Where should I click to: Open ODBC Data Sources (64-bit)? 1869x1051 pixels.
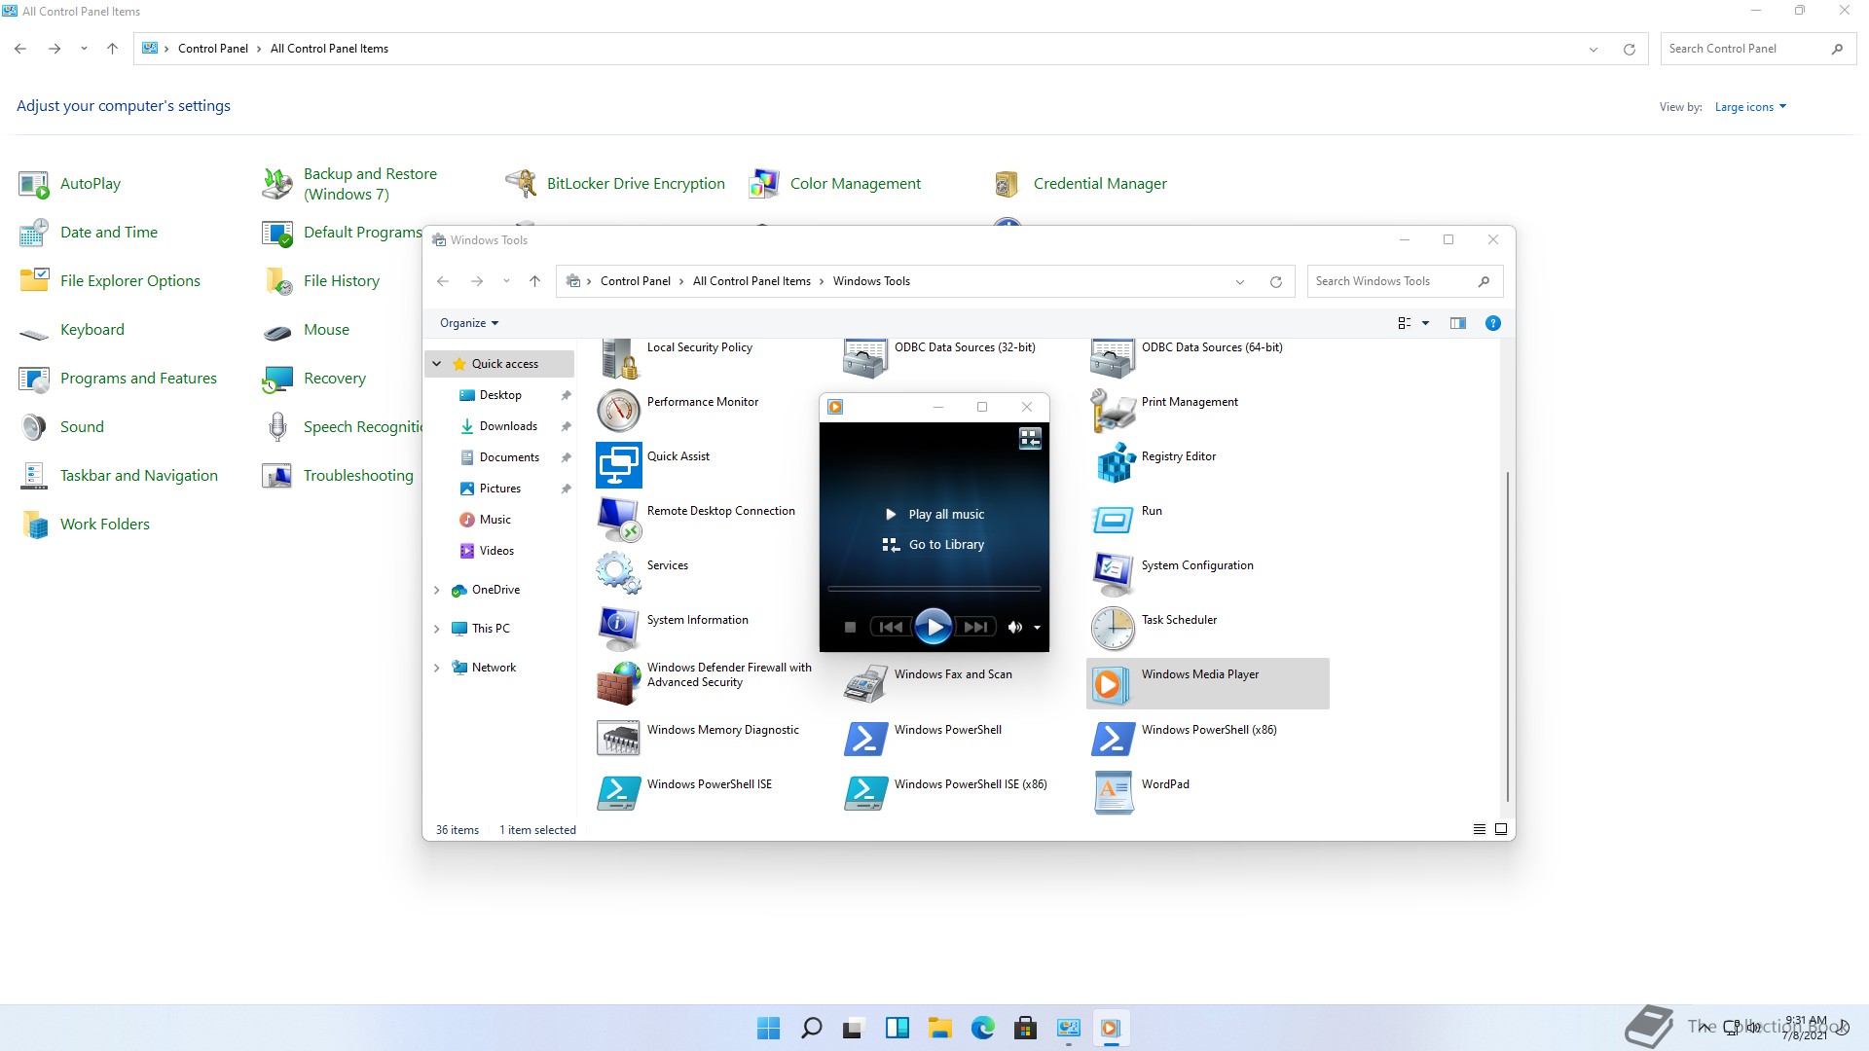[x=1188, y=356]
